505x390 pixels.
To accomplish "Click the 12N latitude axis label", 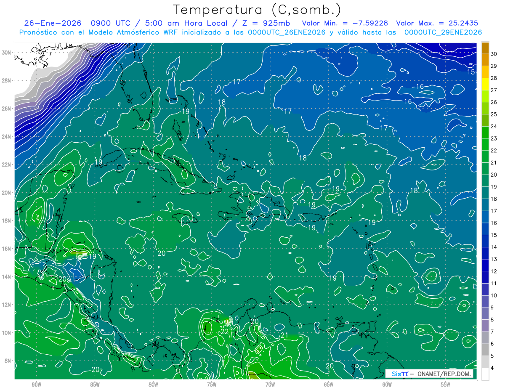I will (7, 305).
